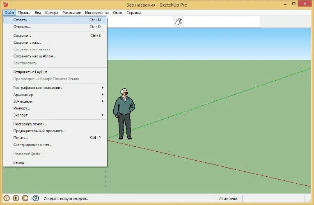Open Предварительный просмотр... entry
Screen dimensions: 314x205
55,131
